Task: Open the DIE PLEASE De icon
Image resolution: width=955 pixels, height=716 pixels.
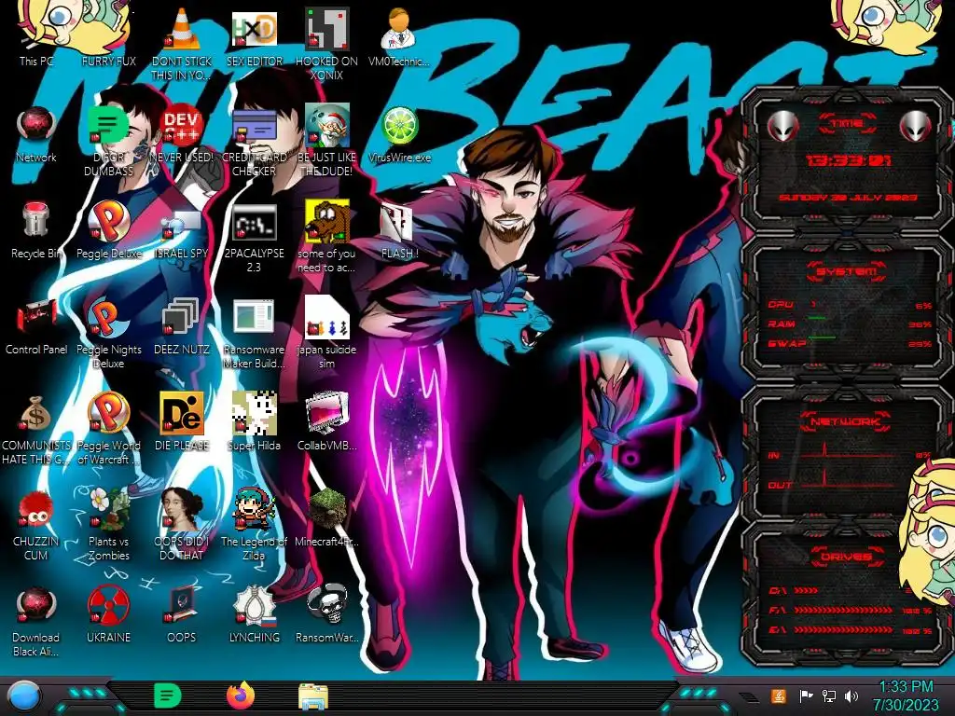Action: pos(182,413)
